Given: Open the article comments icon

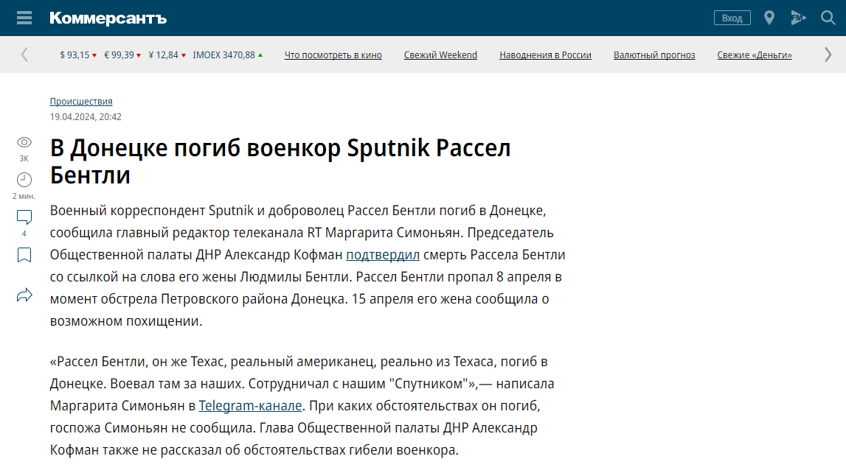Looking at the screenshot, I should coord(24,217).
